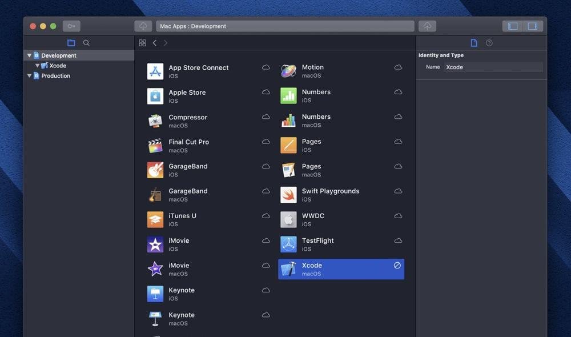Click the Name field containing Xcode

click(493, 67)
